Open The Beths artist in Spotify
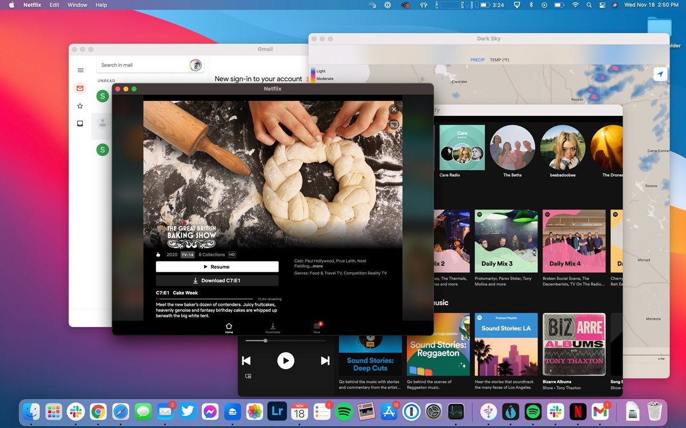The height and width of the screenshot is (428, 686). pyautogui.click(x=512, y=151)
